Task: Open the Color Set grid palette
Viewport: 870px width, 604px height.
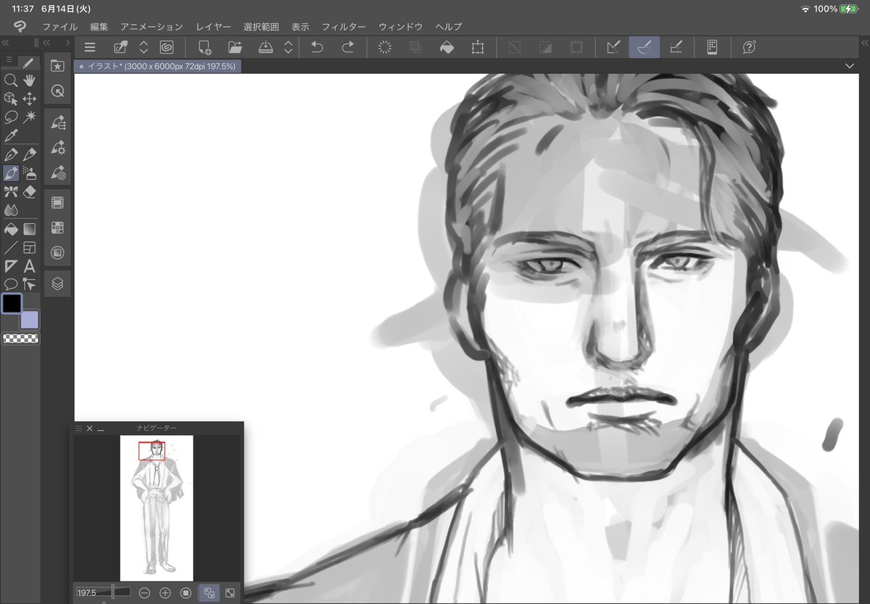Action: tap(57, 228)
